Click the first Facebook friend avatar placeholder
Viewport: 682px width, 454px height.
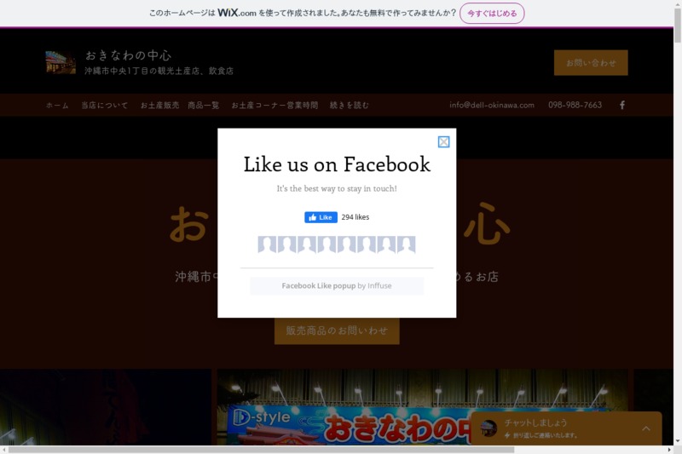[x=267, y=245]
